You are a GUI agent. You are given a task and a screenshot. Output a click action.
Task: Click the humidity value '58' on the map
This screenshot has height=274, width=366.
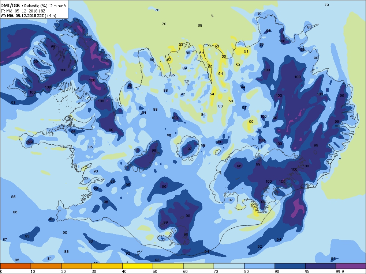click(231, 101)
